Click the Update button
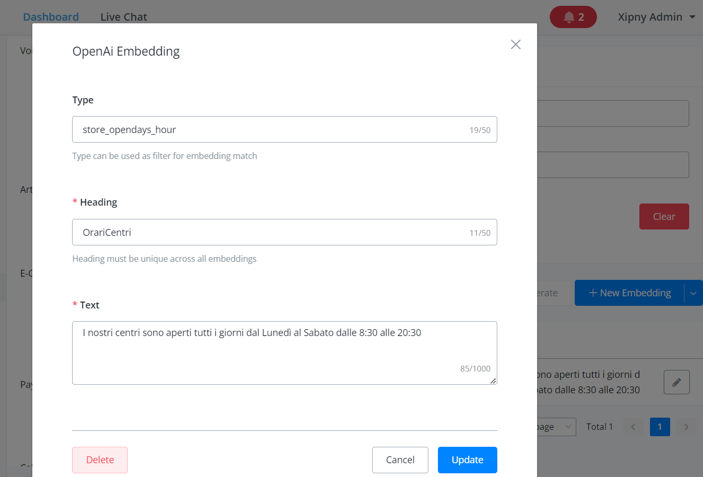Screen dimensions: 703x477 coord(468,460)
